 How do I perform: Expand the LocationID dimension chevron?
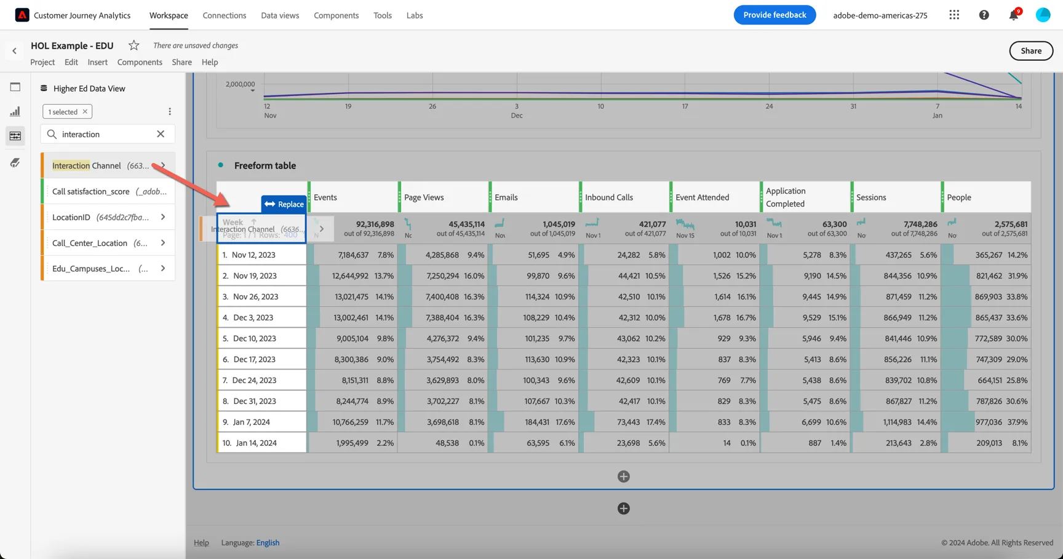(x=163, y=217)
